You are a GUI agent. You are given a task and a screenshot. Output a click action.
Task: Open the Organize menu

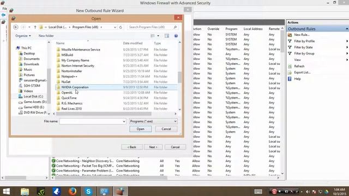click(x=23, y=36)
